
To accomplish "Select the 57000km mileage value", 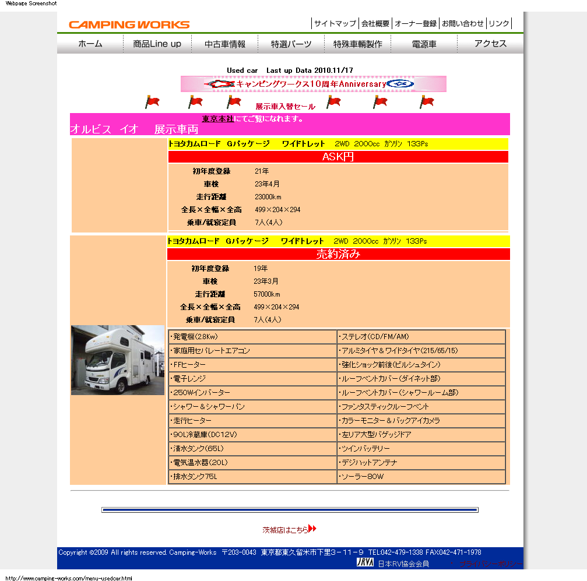I will point(267,294).
